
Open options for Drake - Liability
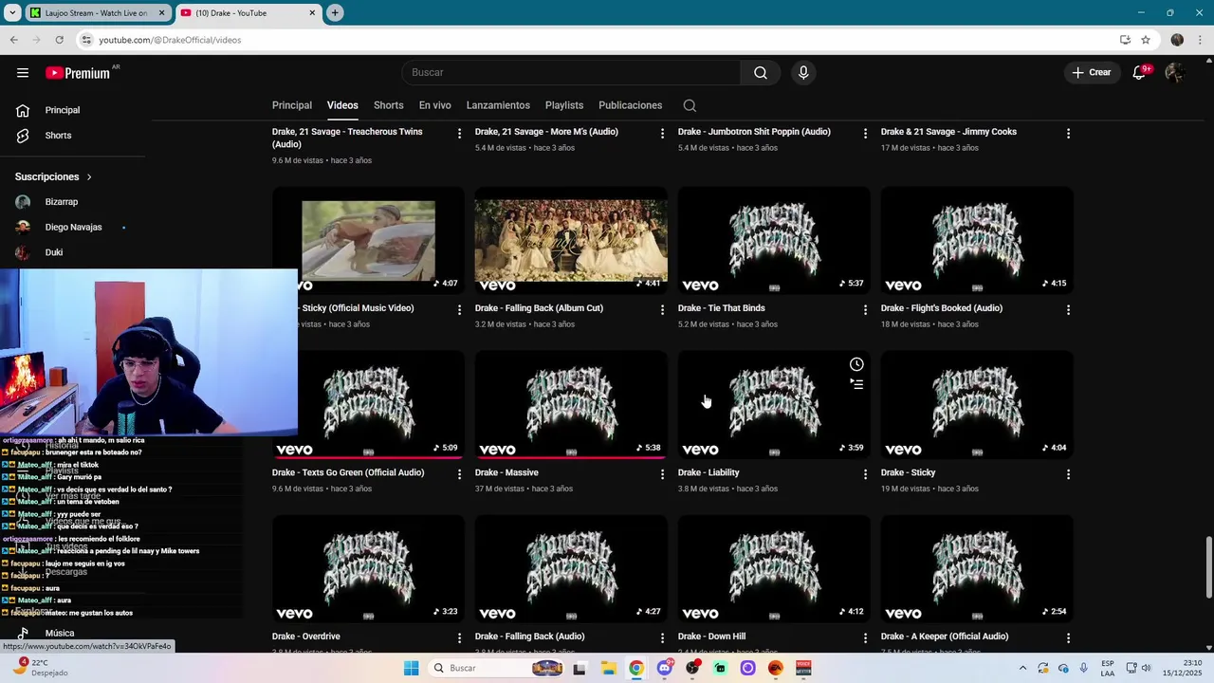[x=865, y=474]
